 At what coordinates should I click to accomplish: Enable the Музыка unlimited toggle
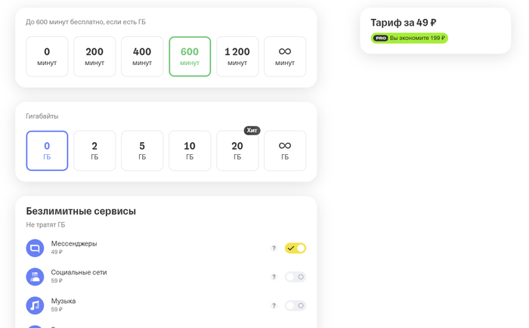pyautogui.click(x=295, y=305)
